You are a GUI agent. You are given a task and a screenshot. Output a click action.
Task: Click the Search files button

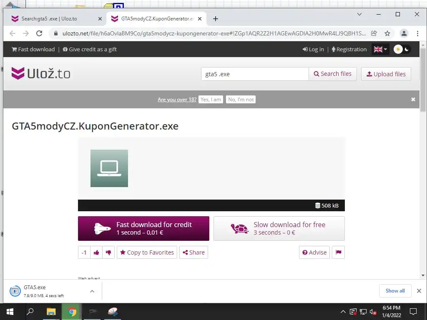pyautogui.click(x=333, y=74)
